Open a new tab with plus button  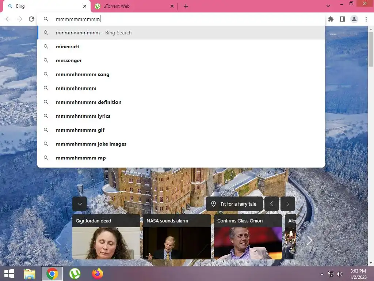186,7
